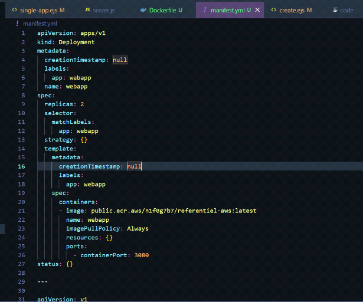
Task: Click the YAML icon in the breadcrumb bar
Action: click(x=18, y=24)
